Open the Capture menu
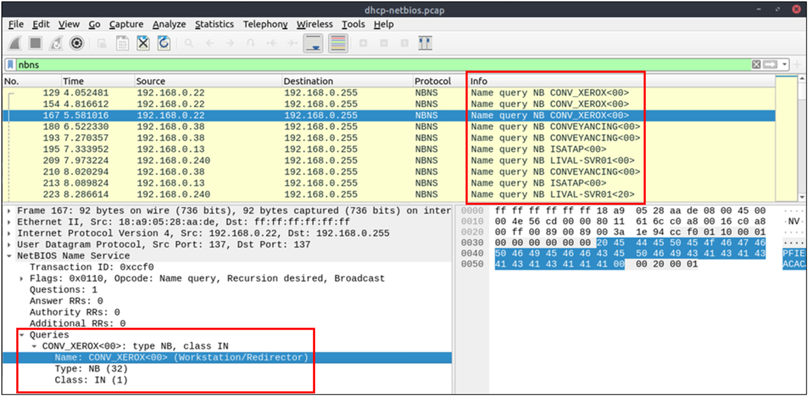 [x=126, y=24]
